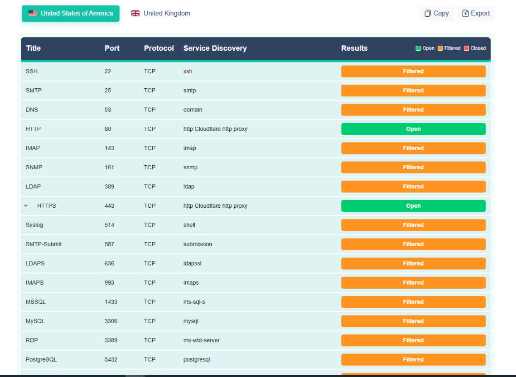The height and width of the screenshot is (377, 516).
Task: Select the DNS title cell
Action: click(32, 110)
